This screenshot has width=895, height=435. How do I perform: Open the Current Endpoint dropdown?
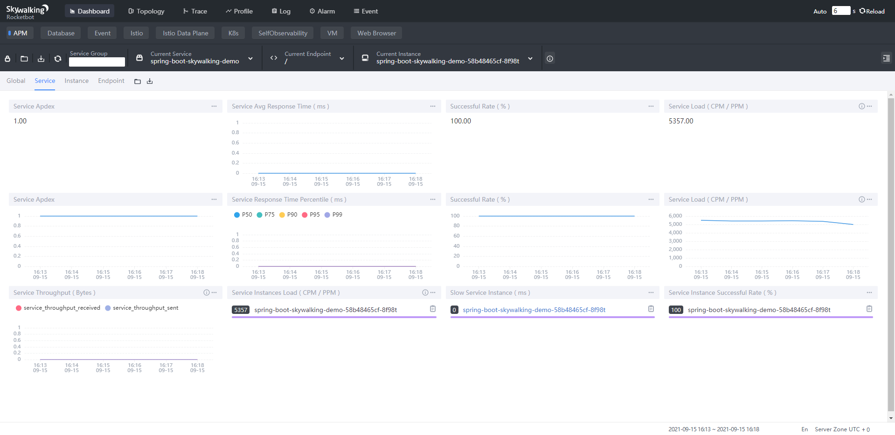(x=342, y=58)
